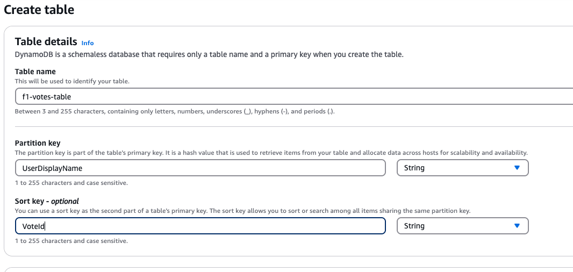Click the blue arrow on Partition key type
573x272 pixels.
517,168
